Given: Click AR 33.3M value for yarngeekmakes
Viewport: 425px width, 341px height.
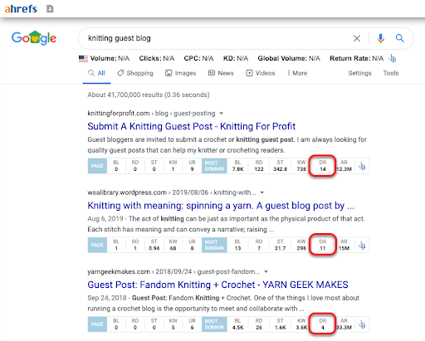Looking at the screenshot, I should tap(344, 327).
